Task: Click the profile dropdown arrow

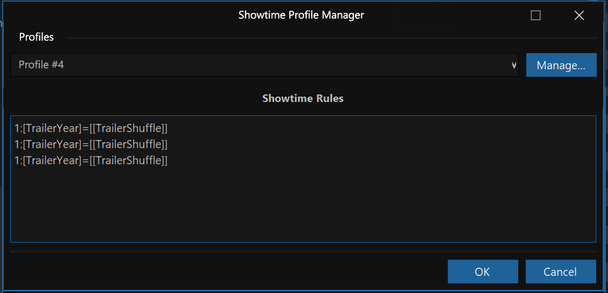Action: click(x=514, y=65)
